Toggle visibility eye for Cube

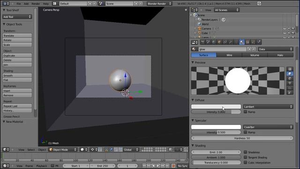(x=285, y=33)
